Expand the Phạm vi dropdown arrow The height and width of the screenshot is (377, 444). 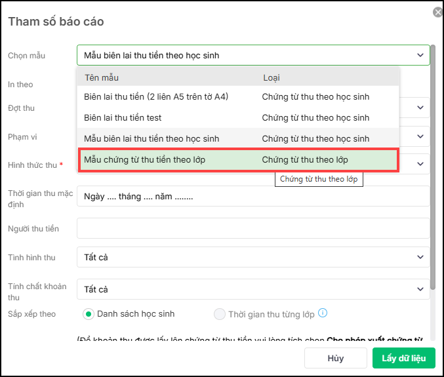(x=420, y=136)
